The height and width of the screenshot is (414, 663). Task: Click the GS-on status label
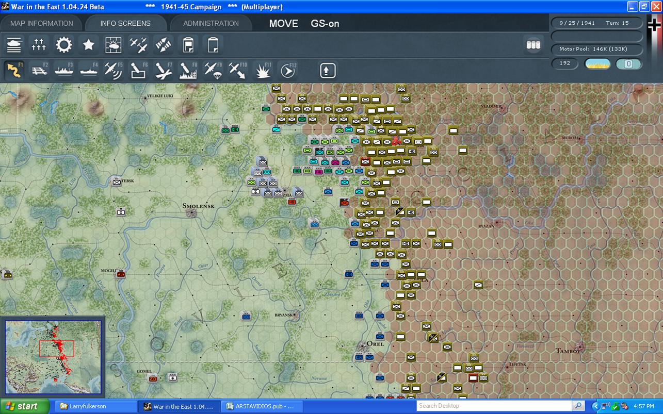tap(325, 23)
